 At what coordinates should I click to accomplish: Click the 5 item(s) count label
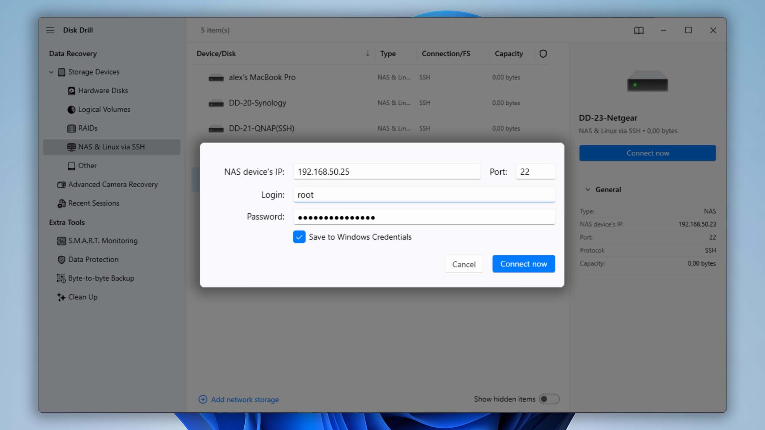pyautogui.click(x=215, y=30)
